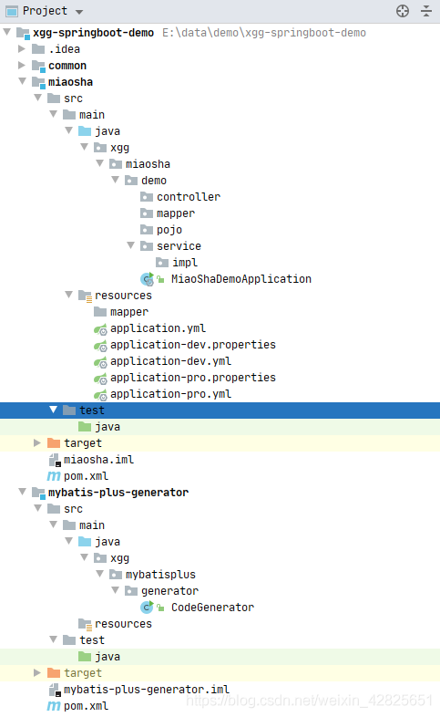Image resolution: width=440 pixels, height=717 pixels.
Task: Click the locate/scroll-from-source crosshair icon
Action: [402, 11]
